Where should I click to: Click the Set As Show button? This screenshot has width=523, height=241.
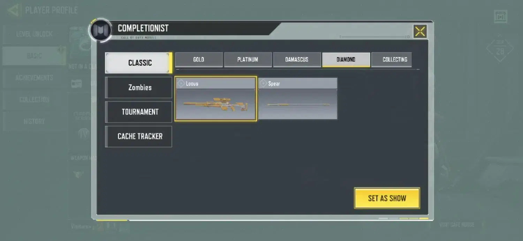pyautogui.click(x=387, y=198)
